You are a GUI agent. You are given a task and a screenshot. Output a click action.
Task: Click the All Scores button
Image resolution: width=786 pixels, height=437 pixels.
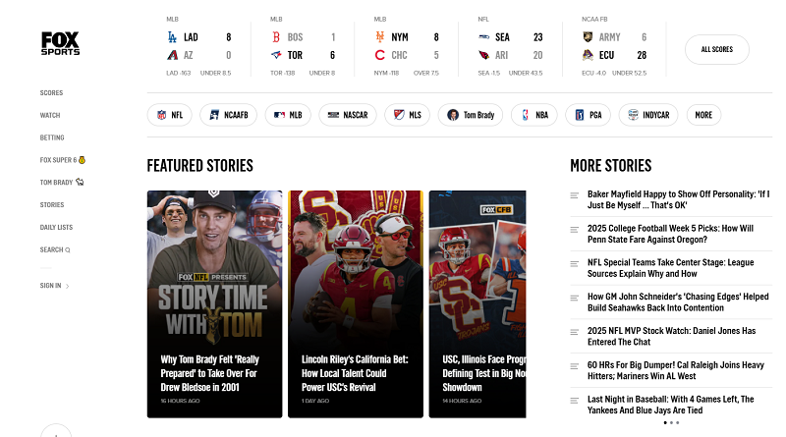(716, 49)
